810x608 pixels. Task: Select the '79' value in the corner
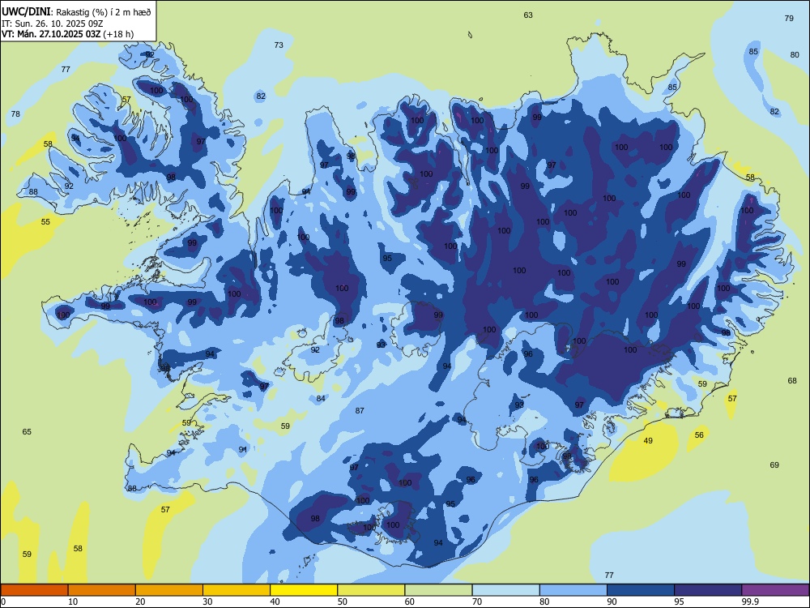point(789,18)
